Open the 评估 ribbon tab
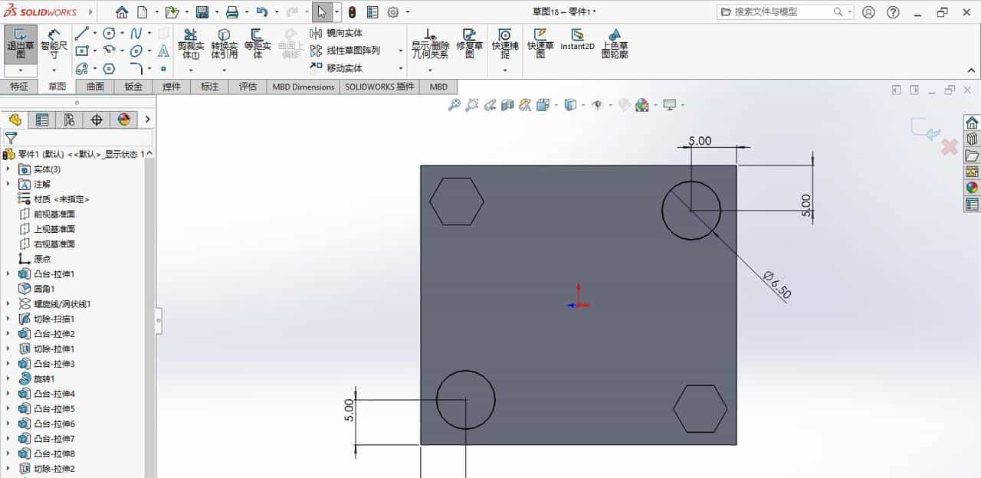The width and height of the screenshot is (981, 478). pyautogui.click(x=247, y=87)
